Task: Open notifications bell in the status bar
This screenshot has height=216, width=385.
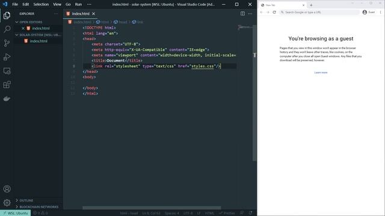Action: (250, 213)
